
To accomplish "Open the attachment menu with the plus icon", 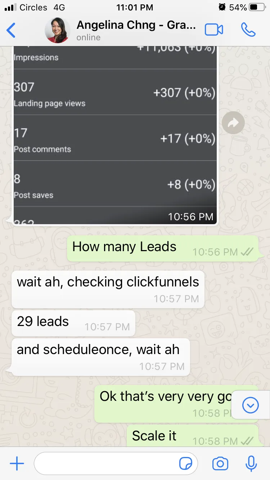I will [17, 464].
